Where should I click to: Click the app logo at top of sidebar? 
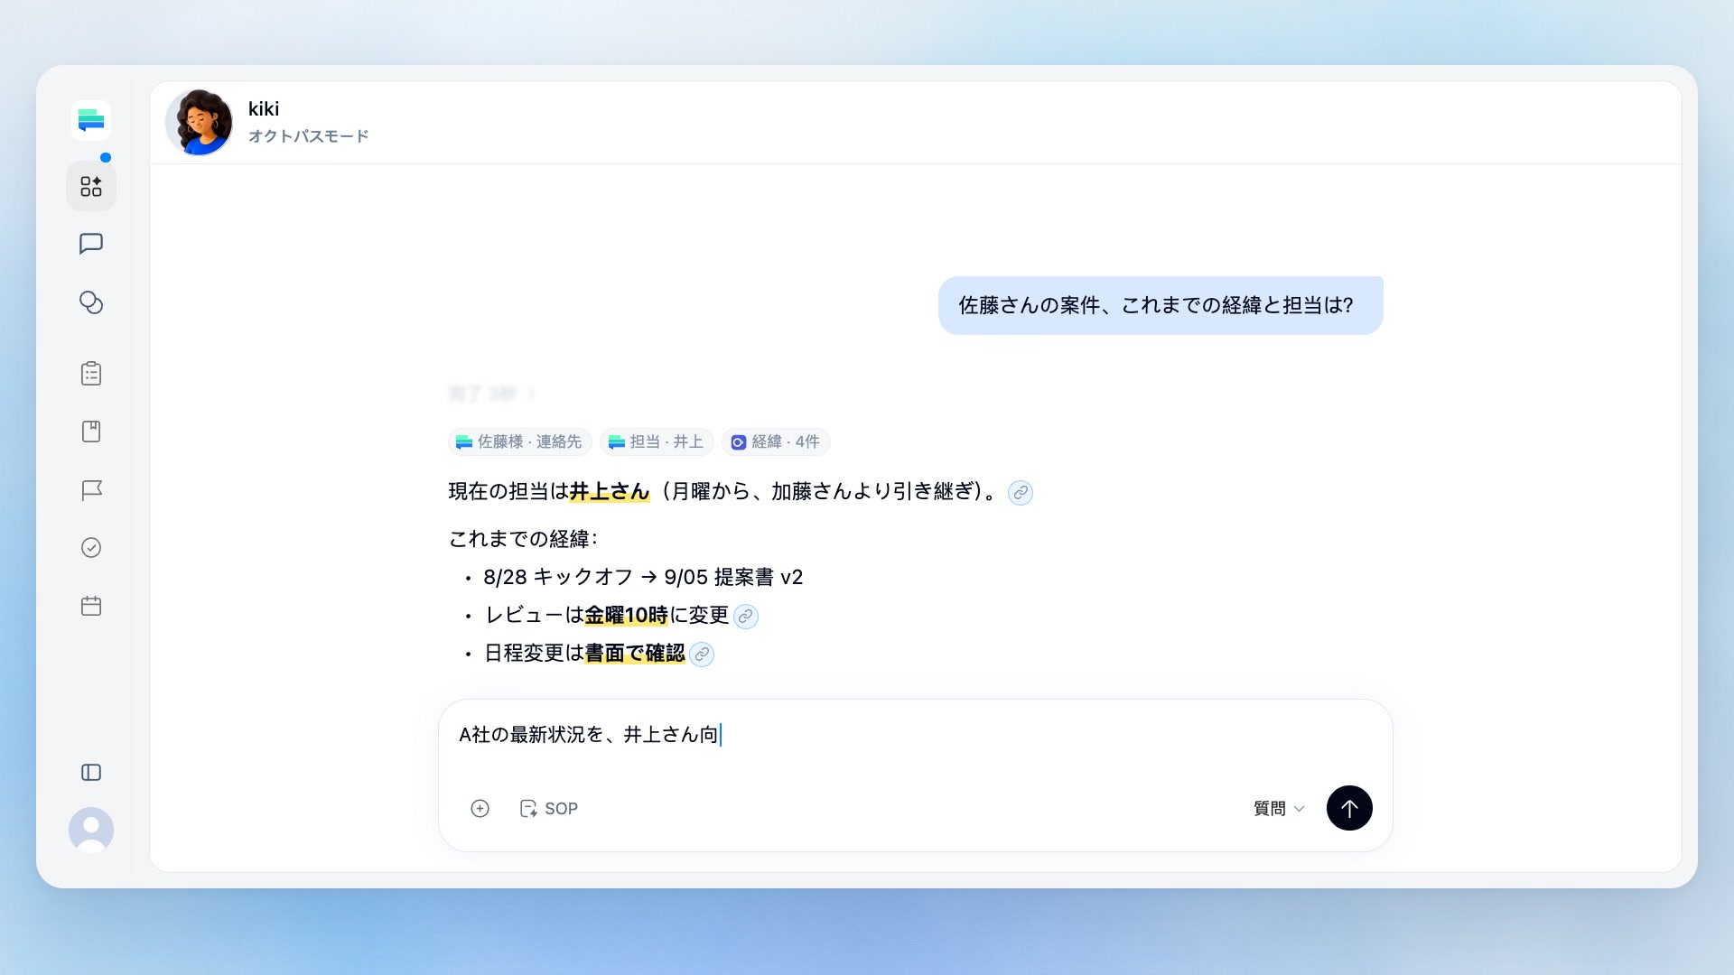91,120
